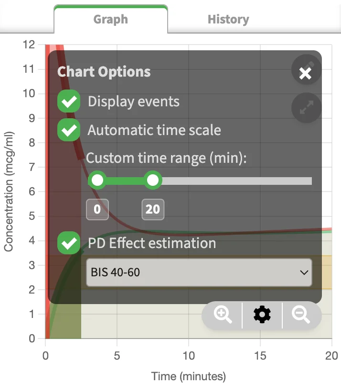Viewport: 341px width, 385px height.
Task: Toggle Automatic time scale checkbox
Action: (x=69, y=130)
